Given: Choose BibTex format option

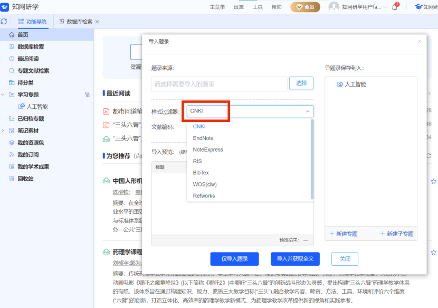Looking at the screenshot, I should [201, 173].
